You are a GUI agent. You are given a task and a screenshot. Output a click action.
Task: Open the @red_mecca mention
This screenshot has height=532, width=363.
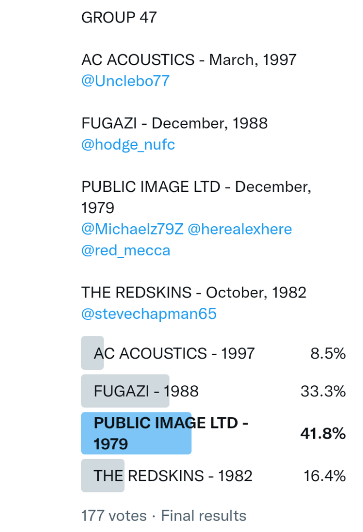click(x=126, y=251)
